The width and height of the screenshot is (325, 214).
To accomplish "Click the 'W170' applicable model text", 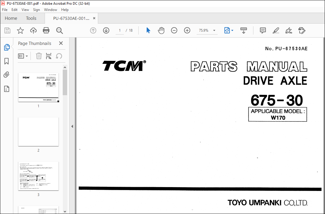I will (x=278, y=118).
